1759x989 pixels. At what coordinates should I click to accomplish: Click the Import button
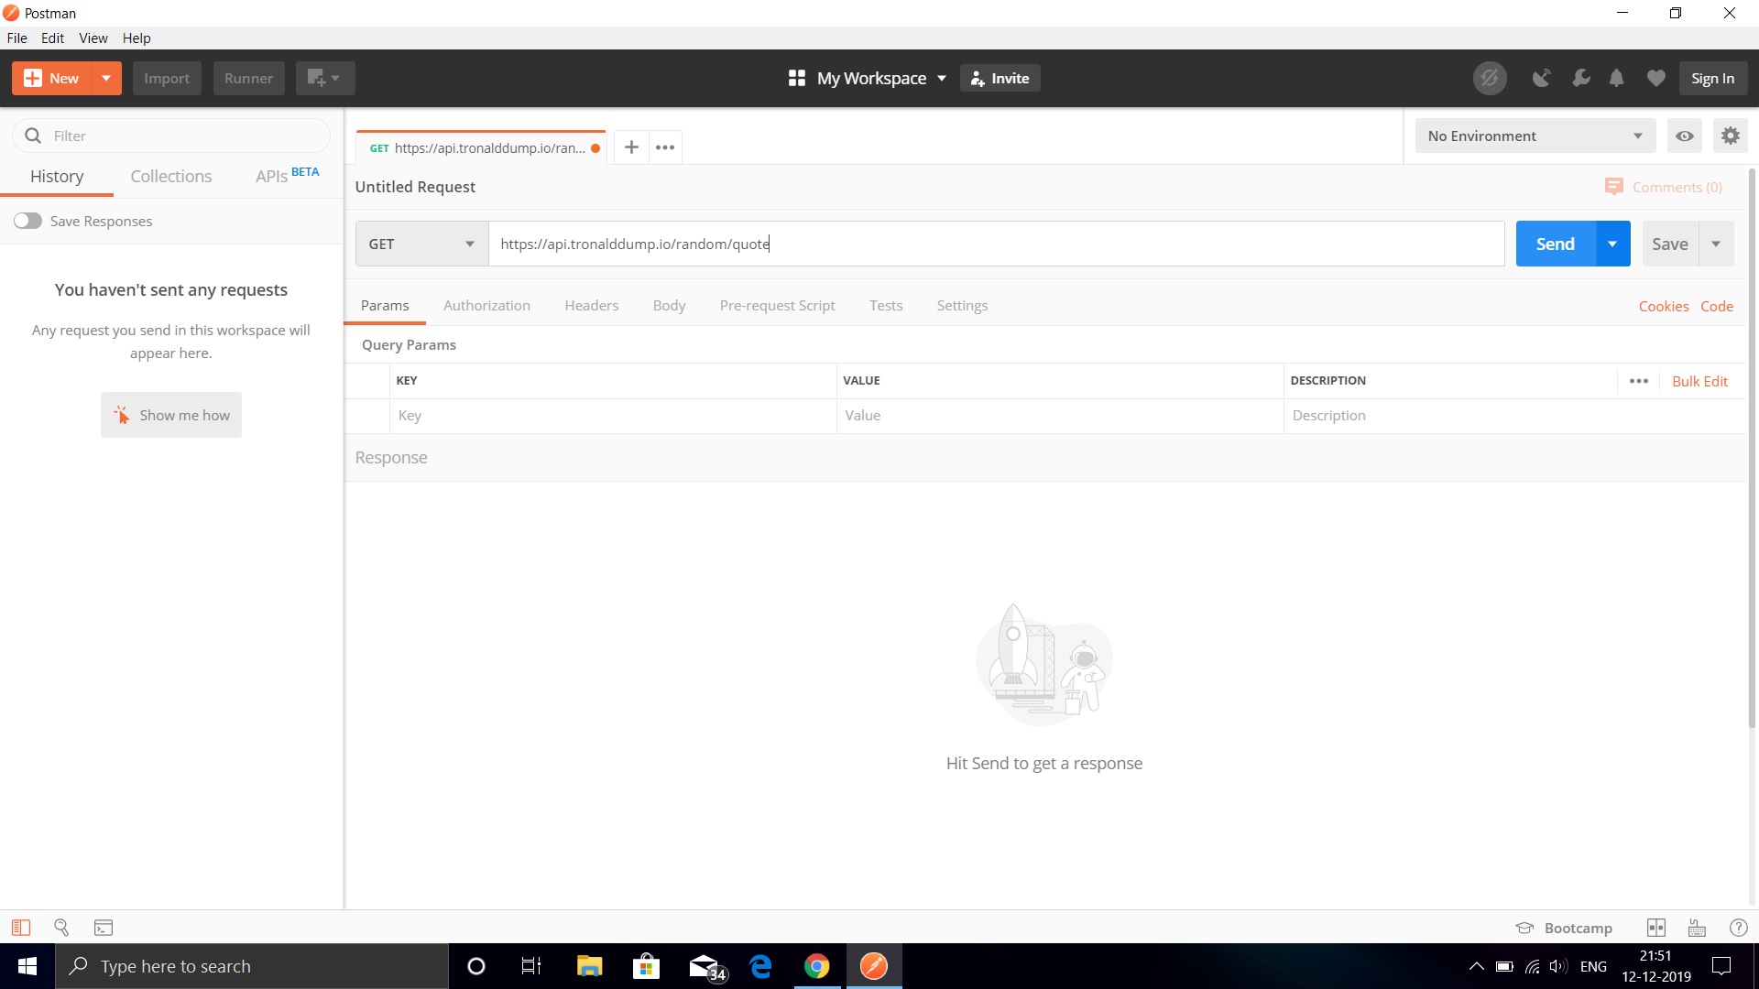coord(166,79)
